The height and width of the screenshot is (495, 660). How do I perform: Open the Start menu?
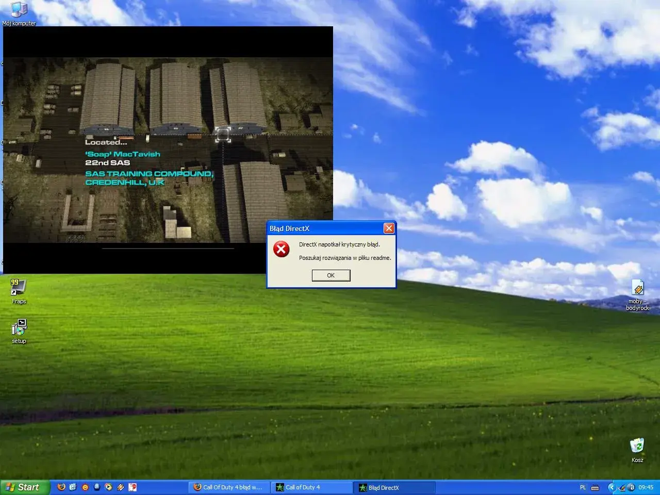[x=24, y=487]
